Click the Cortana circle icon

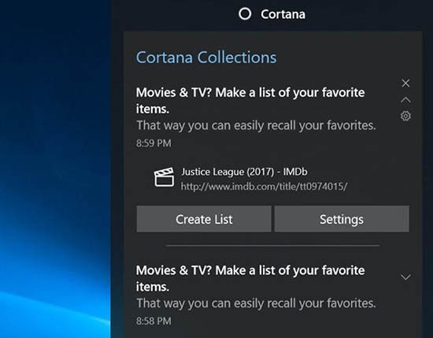245,14
